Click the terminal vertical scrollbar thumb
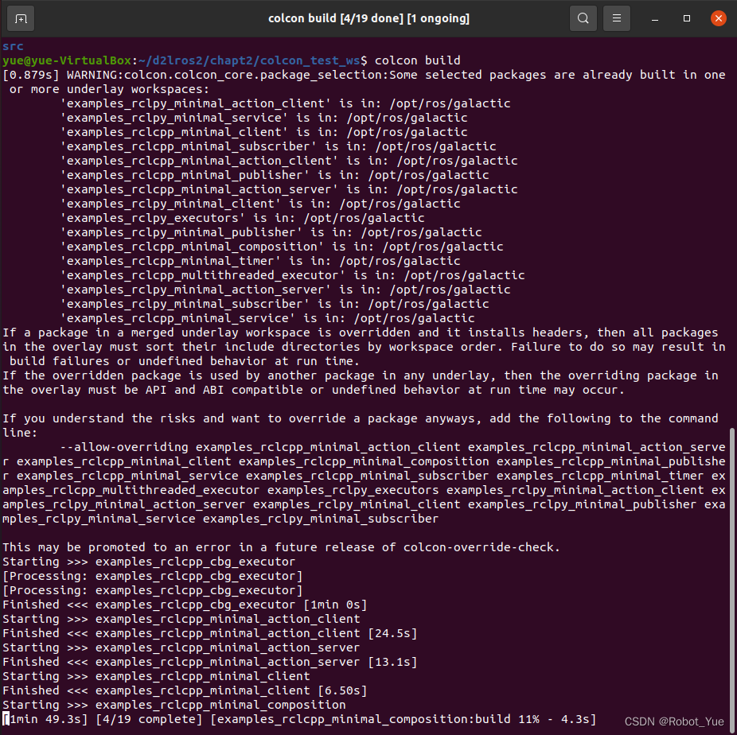Image resolution: width=737 pixels, height=735 pixels. (733, 573)
